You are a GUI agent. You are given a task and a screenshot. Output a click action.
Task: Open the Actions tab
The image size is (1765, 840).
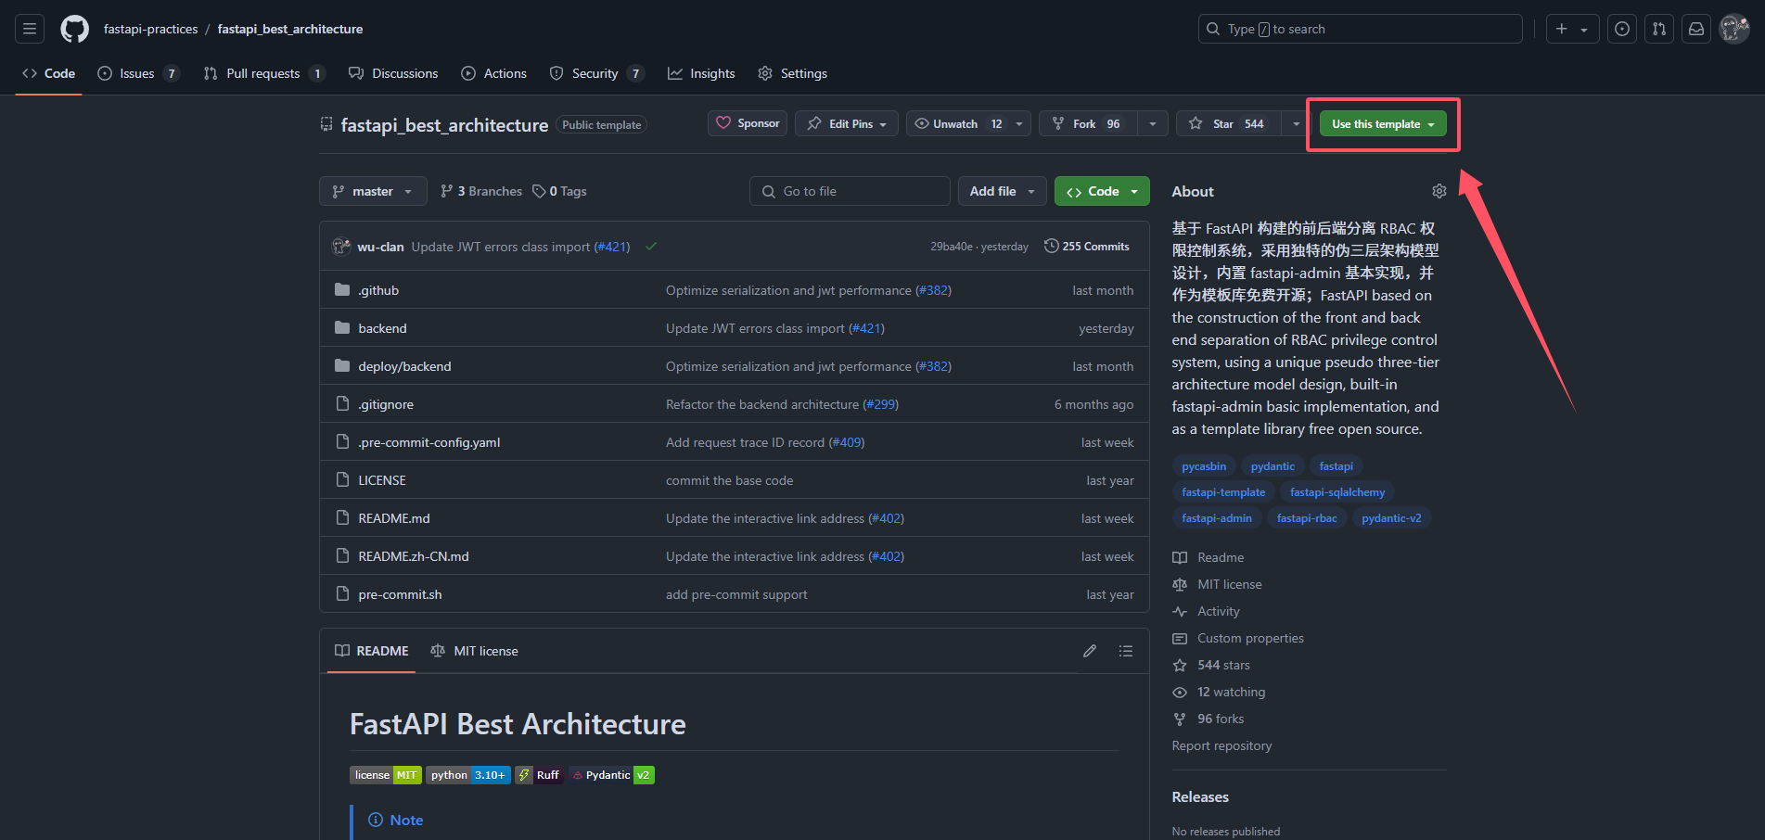494,73
